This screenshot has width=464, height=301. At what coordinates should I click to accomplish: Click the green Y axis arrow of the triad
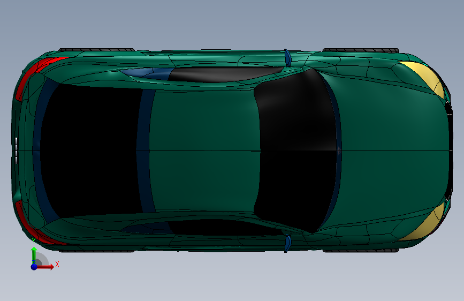(34, 254)
